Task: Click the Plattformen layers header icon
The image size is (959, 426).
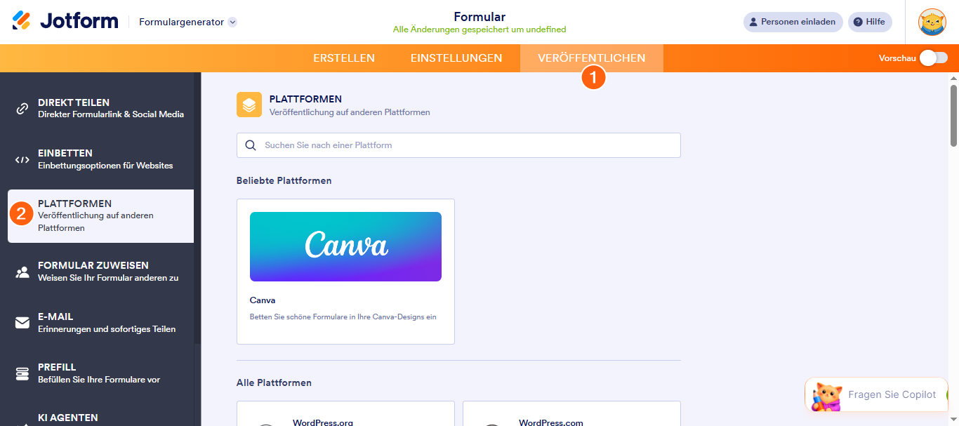Action: 249,105
